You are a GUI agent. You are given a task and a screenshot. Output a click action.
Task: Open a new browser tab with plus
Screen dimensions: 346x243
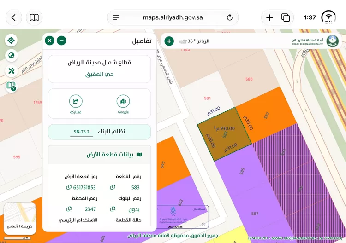coord(269,17)
